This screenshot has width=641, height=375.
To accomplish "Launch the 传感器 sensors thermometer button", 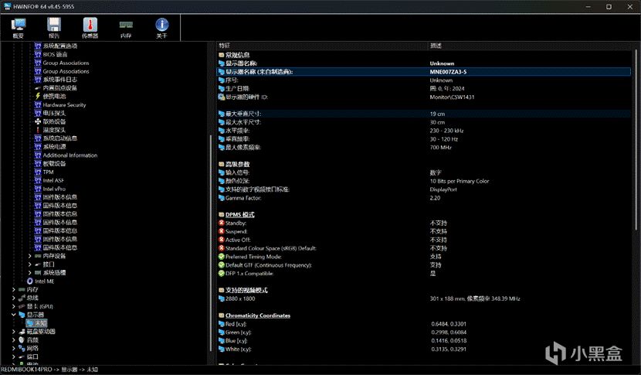I will 90,28.
